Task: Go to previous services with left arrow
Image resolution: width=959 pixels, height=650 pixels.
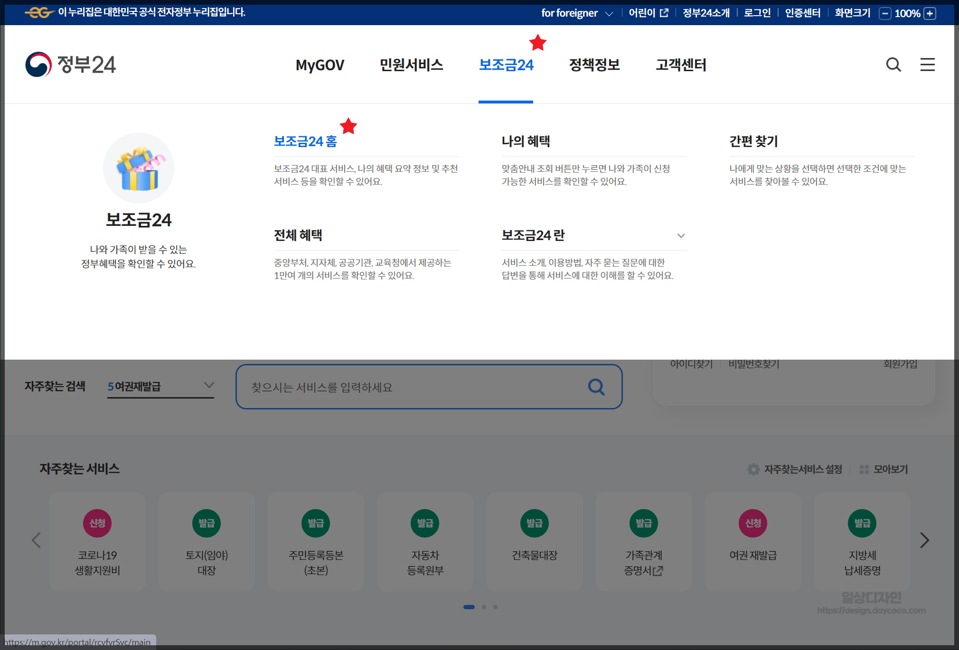Action: pyautogui.click(x=37, y=540)
